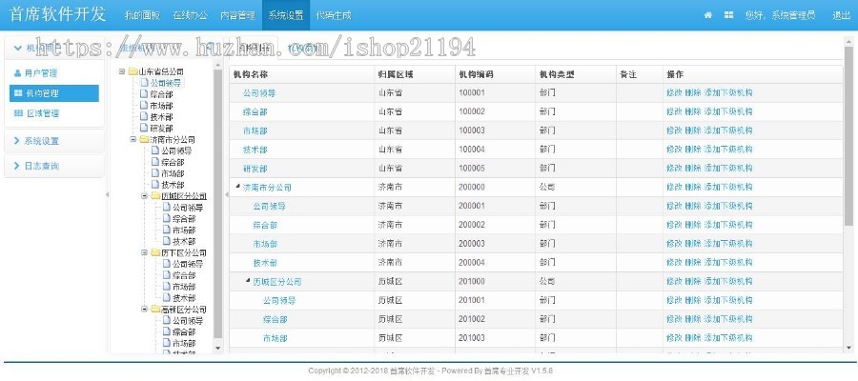Click the 您好, 系统管理员 user link
This screenshot has width=858, height=381.
(780, 15)
